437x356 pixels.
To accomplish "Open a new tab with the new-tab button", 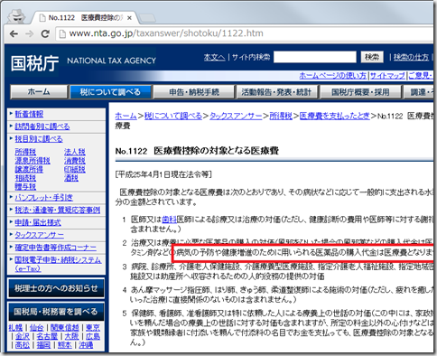I will (147, 18).
